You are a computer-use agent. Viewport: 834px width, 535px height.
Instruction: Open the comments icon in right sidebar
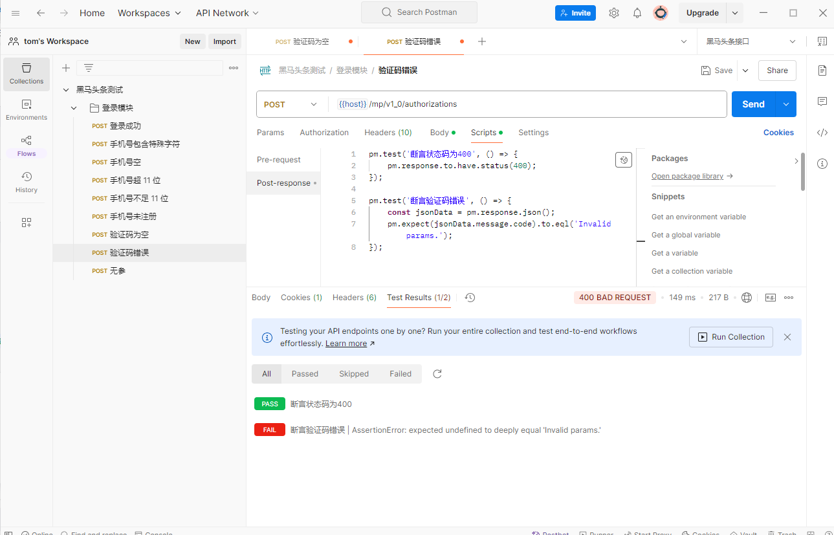click(x=822, y=101)
